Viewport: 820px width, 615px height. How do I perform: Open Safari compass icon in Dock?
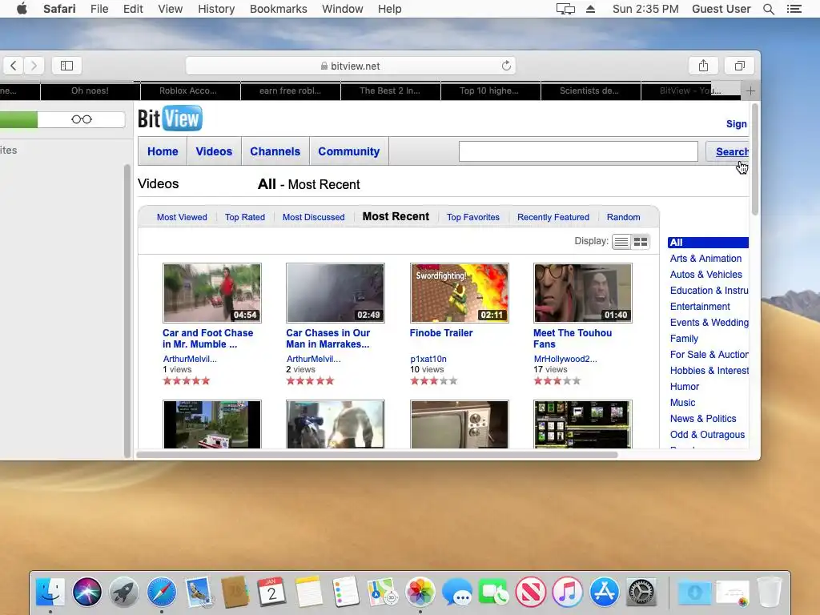(162, 592)
